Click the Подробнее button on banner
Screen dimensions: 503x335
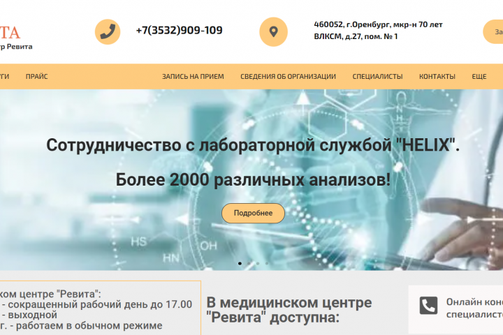pos(253,213)
